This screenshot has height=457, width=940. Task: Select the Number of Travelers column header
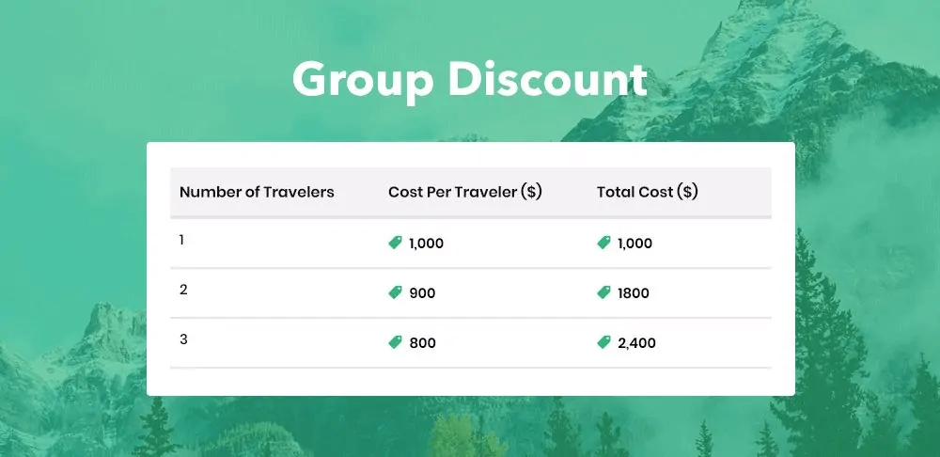tap(257, 192)
